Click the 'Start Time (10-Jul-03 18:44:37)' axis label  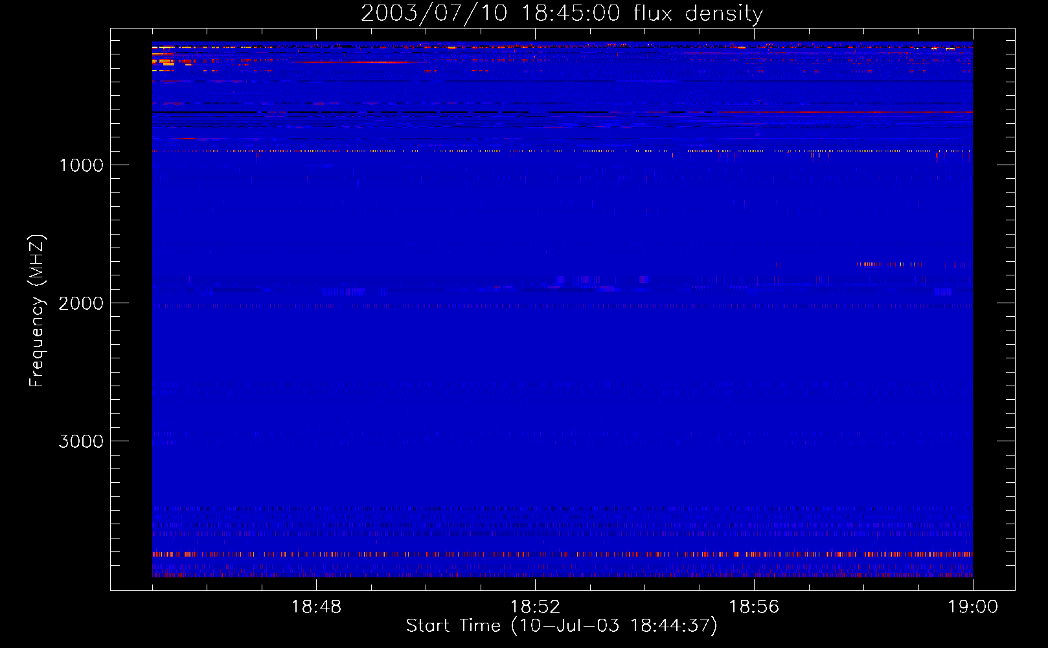[x=562, y=626]
